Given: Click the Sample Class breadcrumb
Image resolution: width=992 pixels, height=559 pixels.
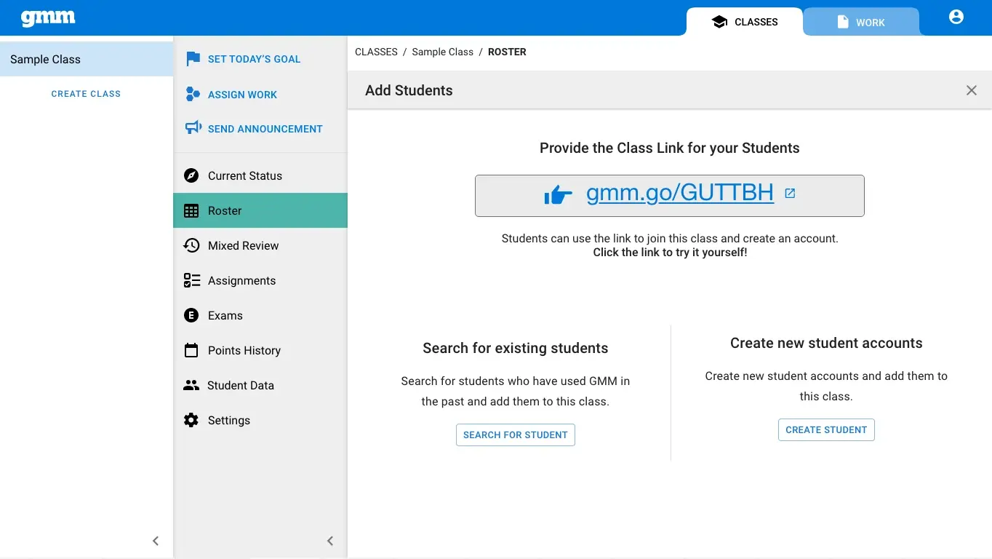Looking at the screenshot, I should click(442, 52).
